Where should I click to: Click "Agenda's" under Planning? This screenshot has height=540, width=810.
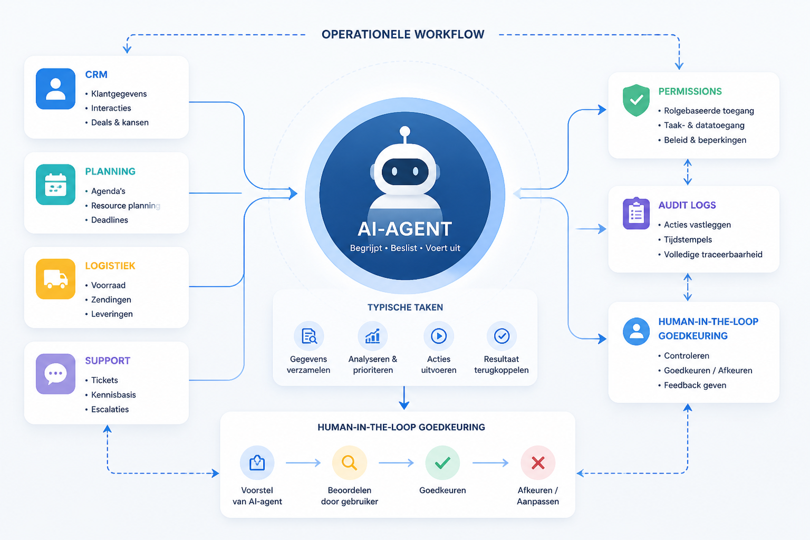(108, 191)
